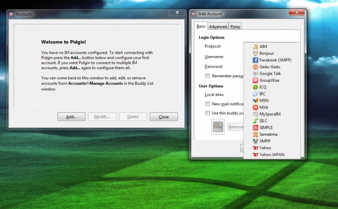Choose the SIMPLE protocol icon
The width and height of the screenshot is (338, 209).
[x=256, y=128]
